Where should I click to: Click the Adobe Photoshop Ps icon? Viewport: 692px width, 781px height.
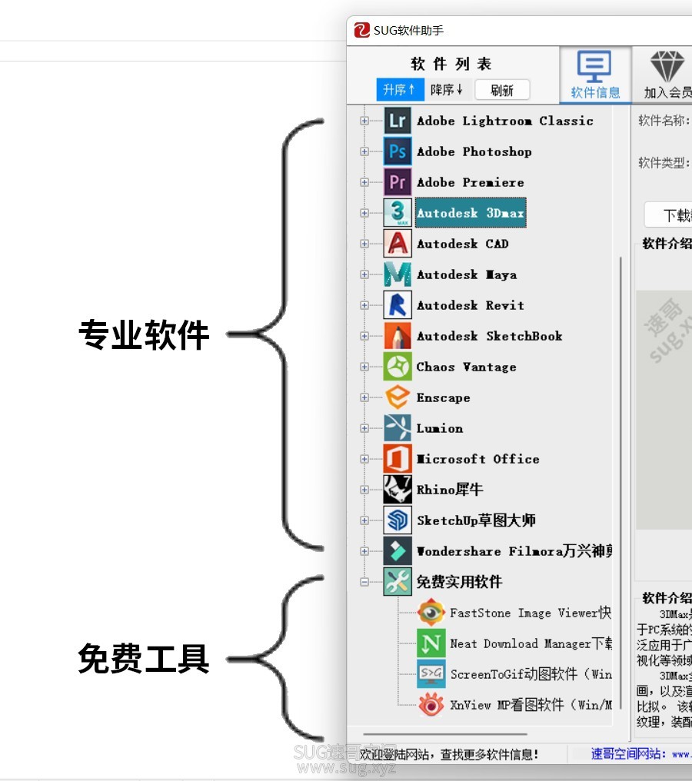[x=398, y=151]
